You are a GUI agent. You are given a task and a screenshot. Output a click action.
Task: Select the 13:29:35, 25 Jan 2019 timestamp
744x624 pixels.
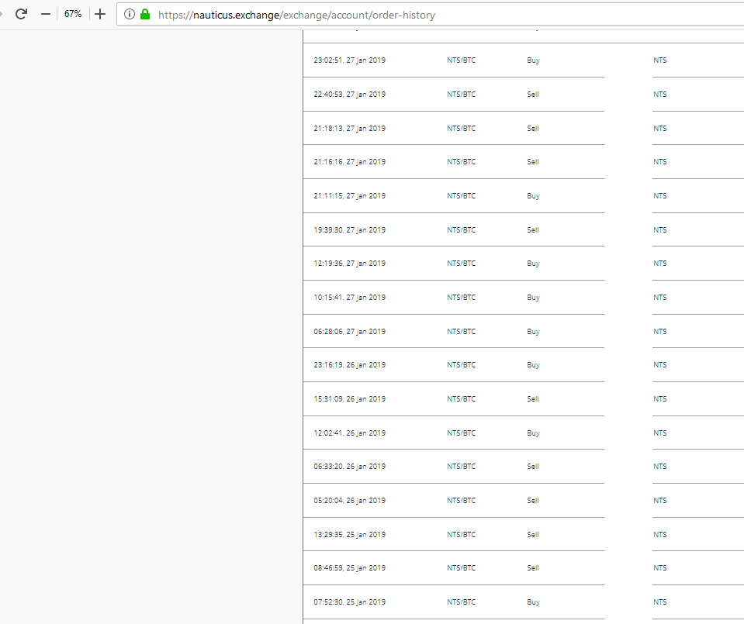pos(349,534)
